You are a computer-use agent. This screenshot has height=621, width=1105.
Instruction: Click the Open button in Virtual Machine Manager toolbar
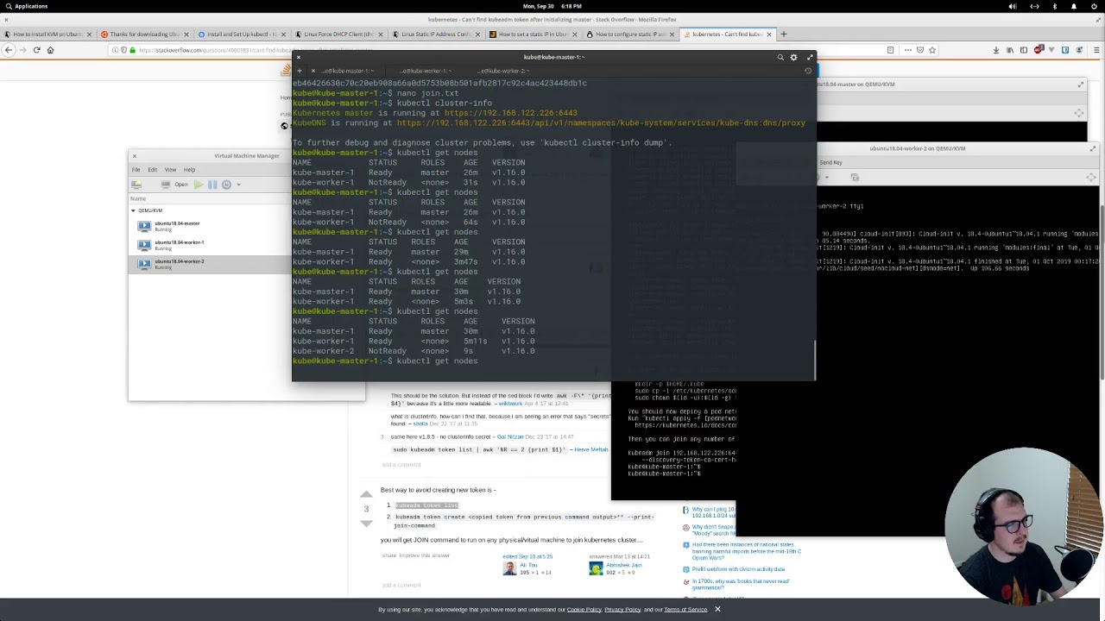176,185
